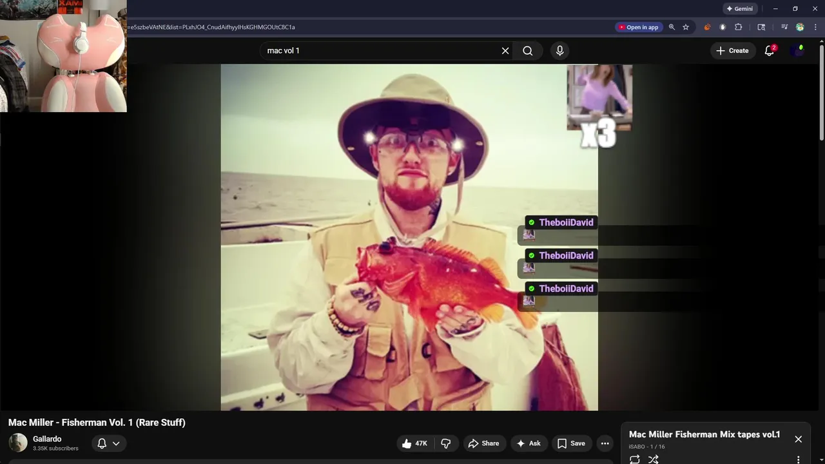Share the Mac Miller video
825x464 pixels.
[484, 443]
